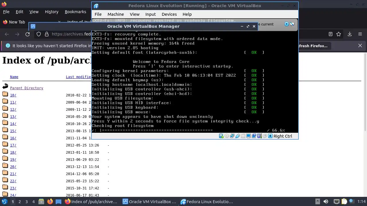Click the mouse integration indicator in VM status bar
This screenshot has width=367, height=206.
pyautogui.click(x=265, y=136)
